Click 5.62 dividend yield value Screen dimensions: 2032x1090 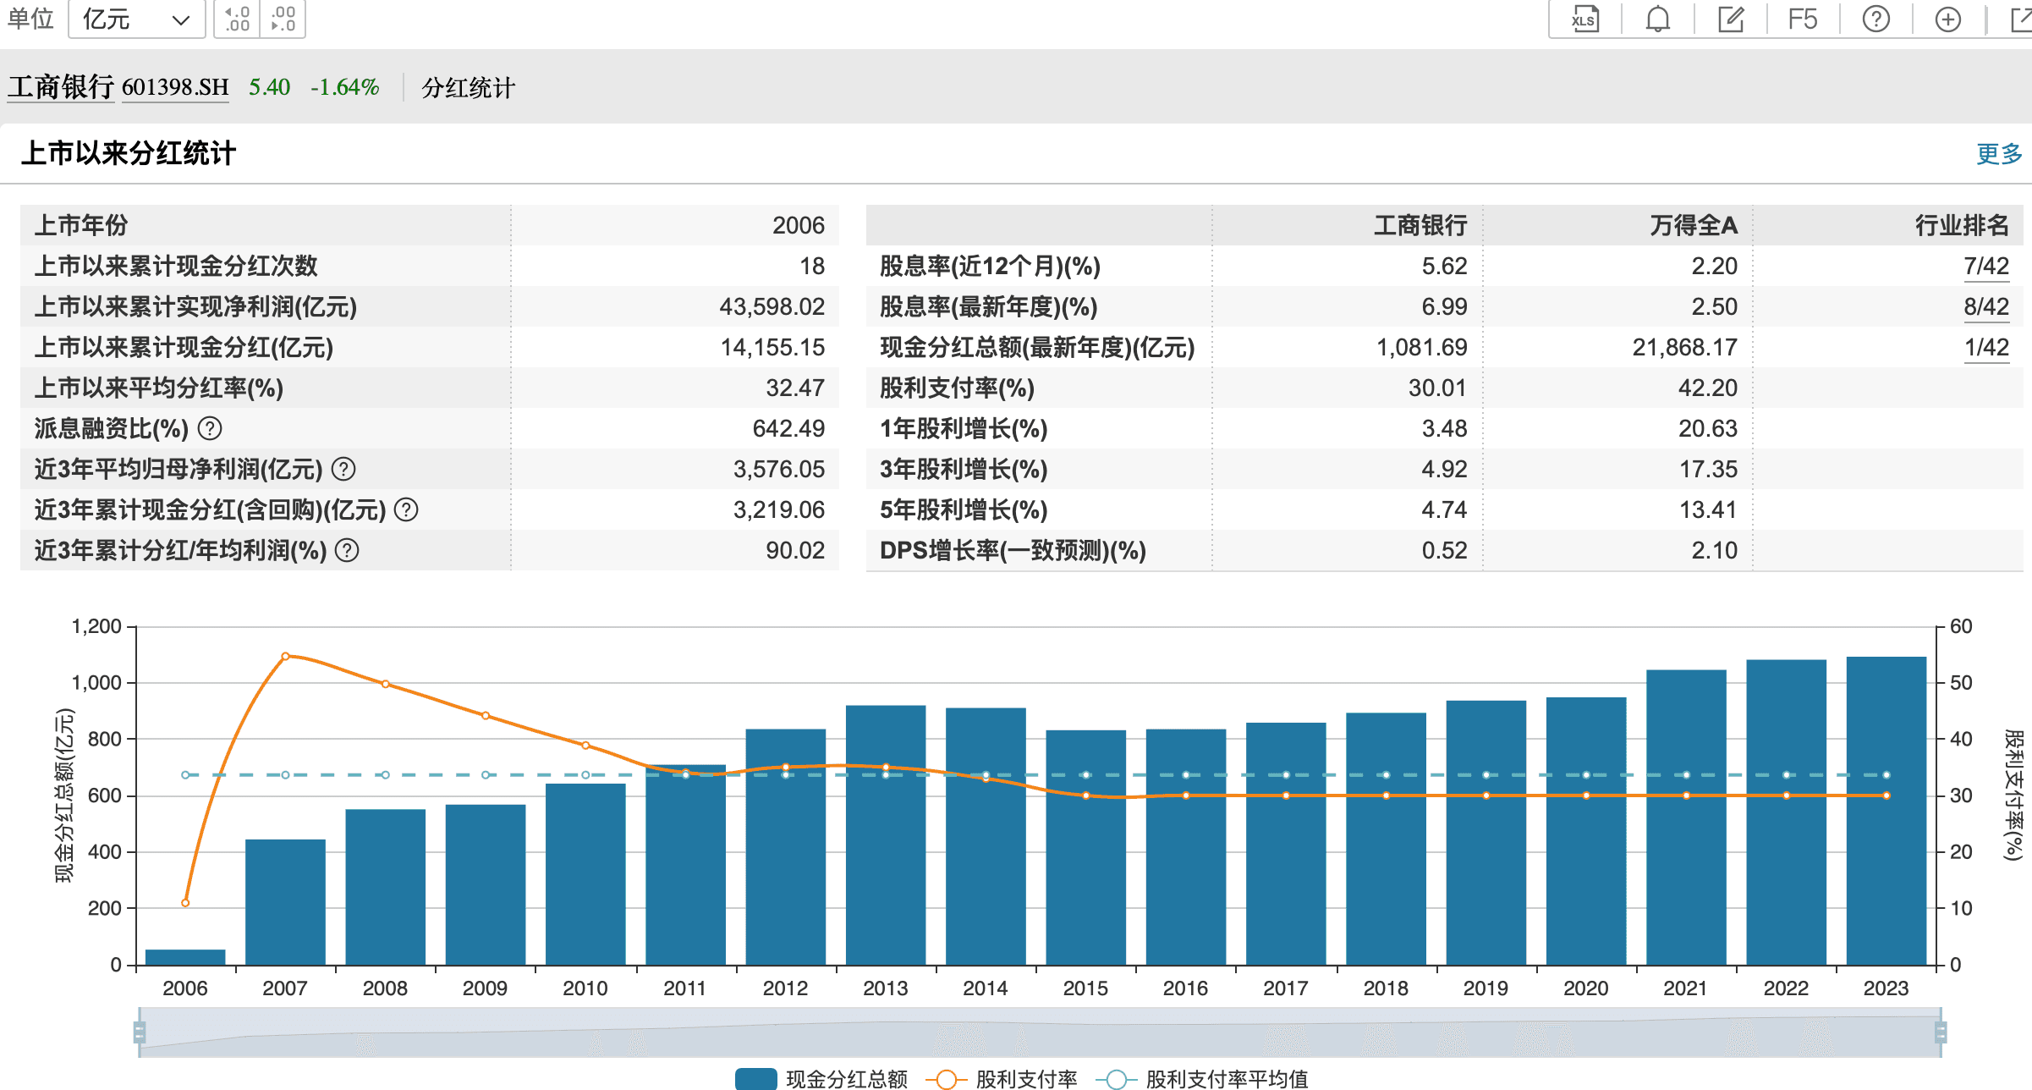(x=1444, y=267)
